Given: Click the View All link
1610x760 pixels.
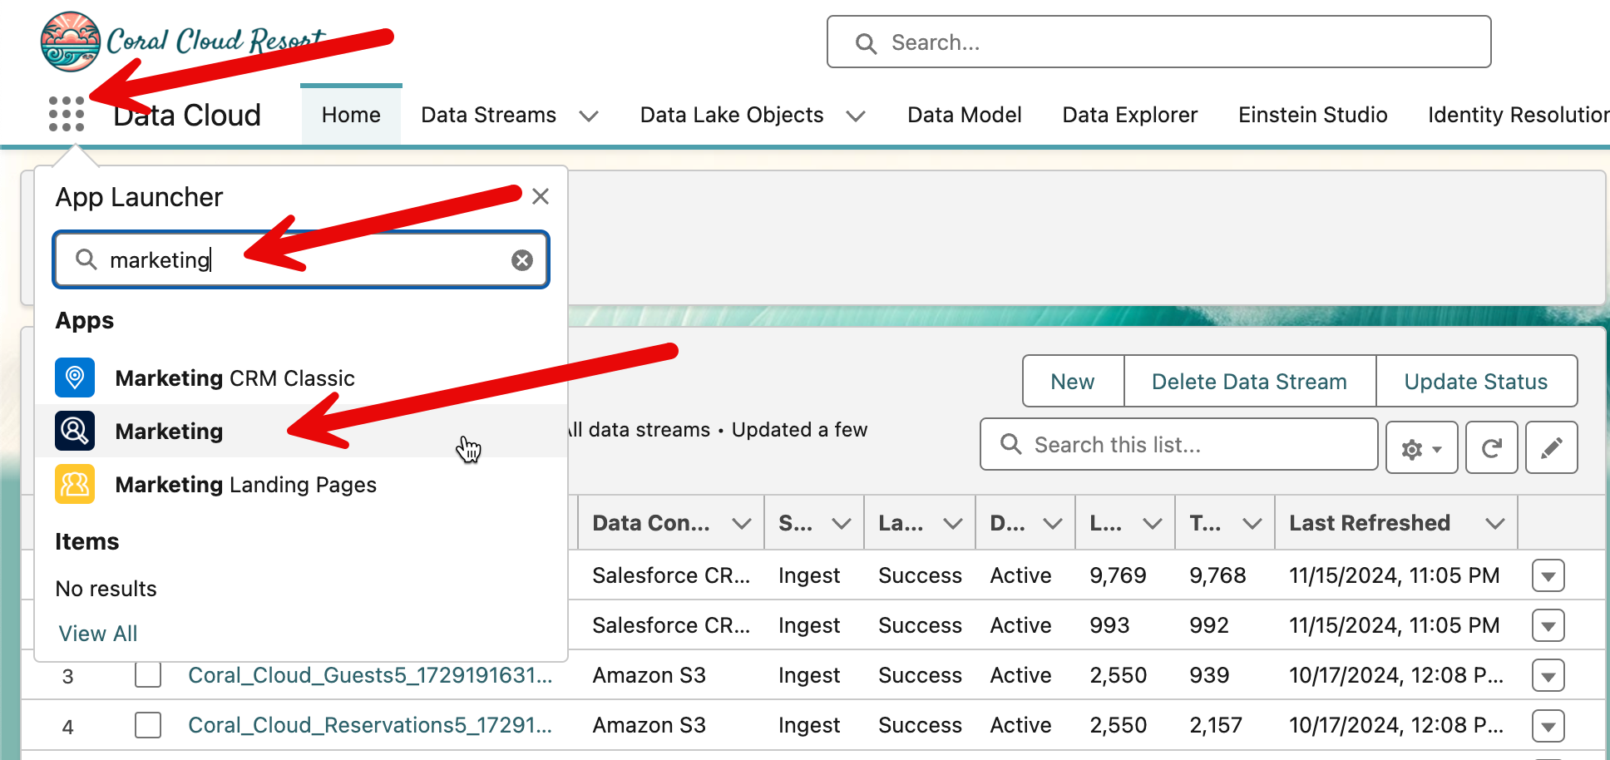Looking at the screenshot, I should click(x=98, y=634).
